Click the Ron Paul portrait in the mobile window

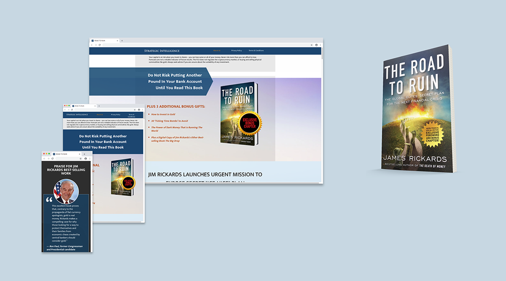[x=66, y=192]
